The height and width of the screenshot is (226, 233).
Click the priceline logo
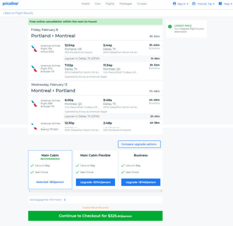11,3
